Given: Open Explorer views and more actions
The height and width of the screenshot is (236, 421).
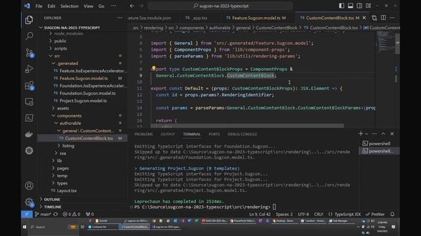Looking at the screenshot, I should [x=120, y=18].
